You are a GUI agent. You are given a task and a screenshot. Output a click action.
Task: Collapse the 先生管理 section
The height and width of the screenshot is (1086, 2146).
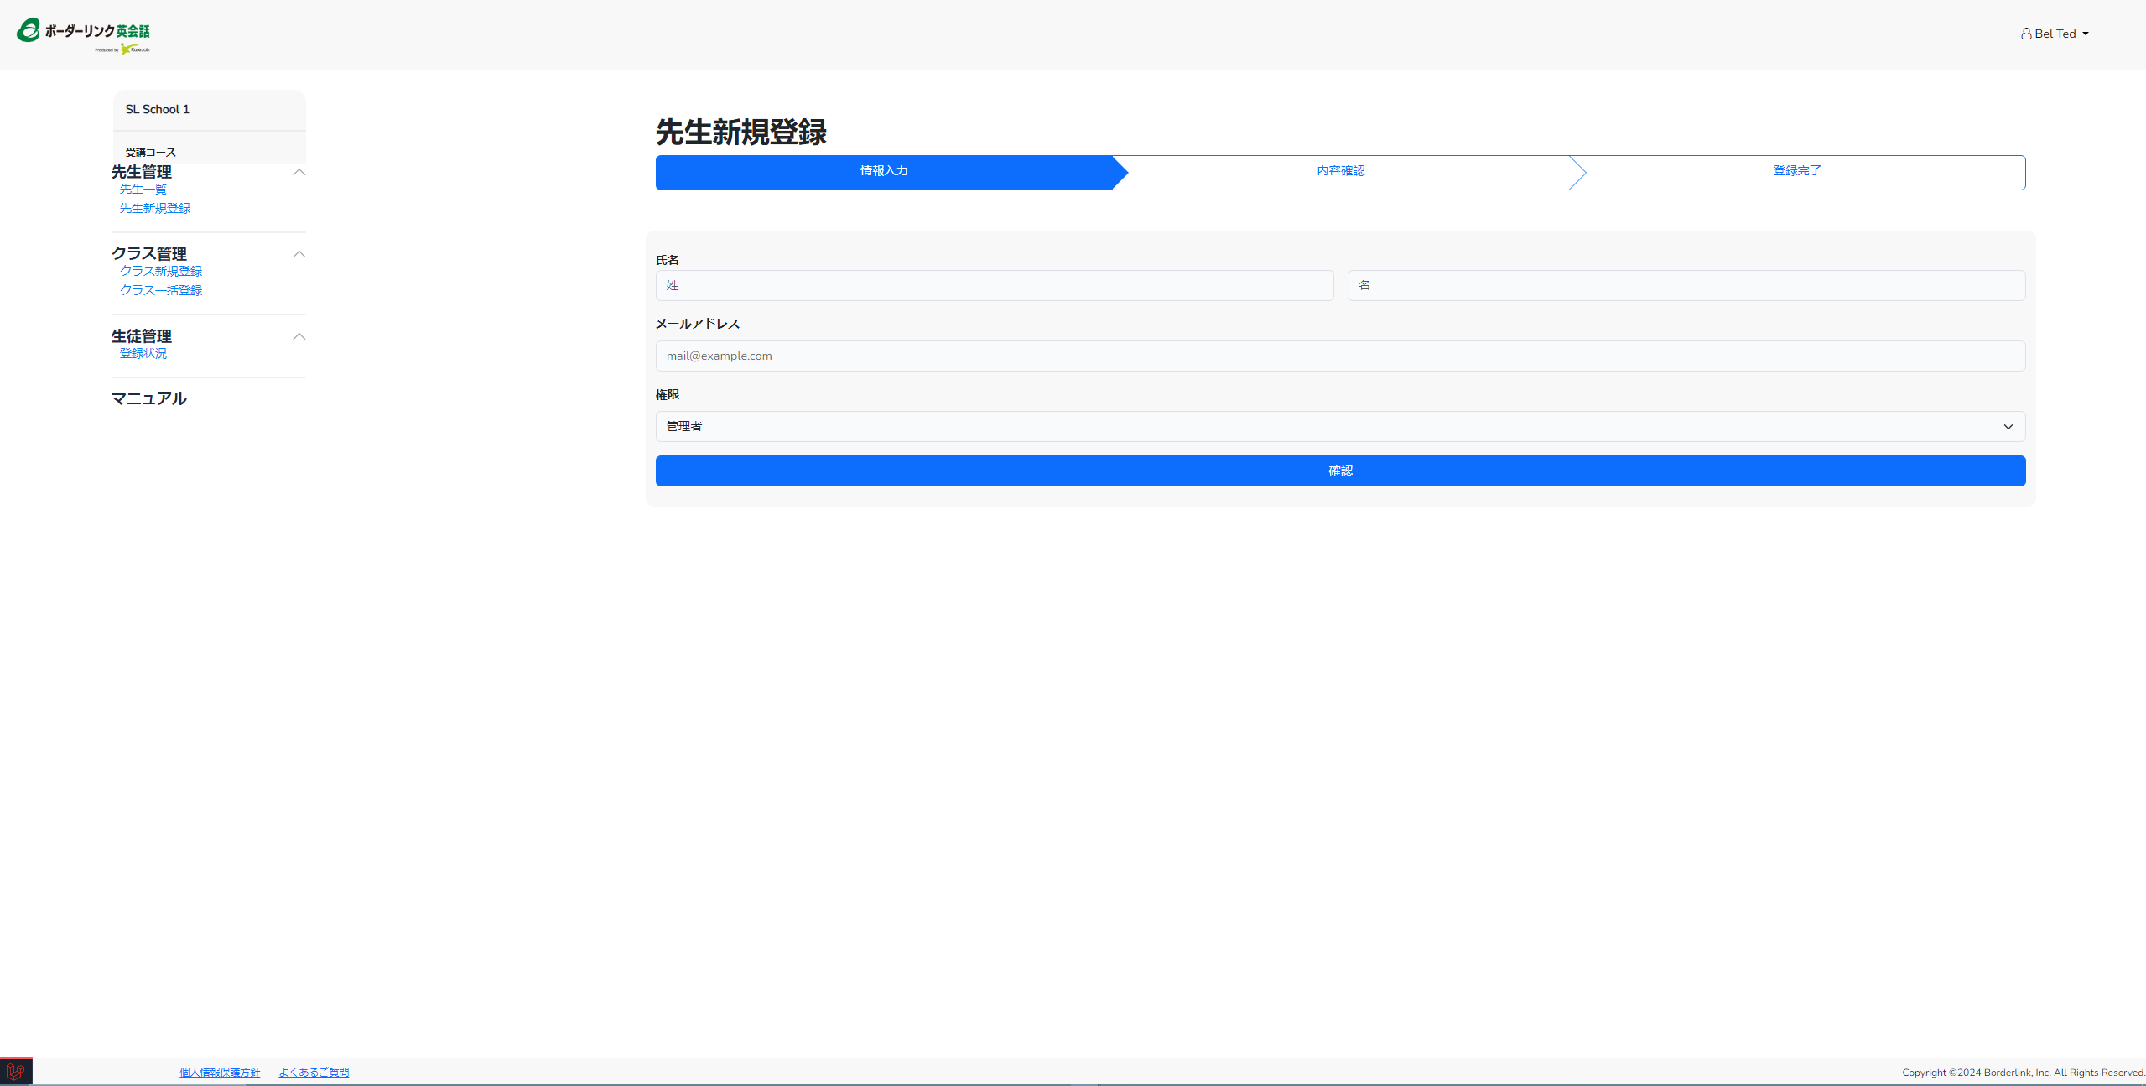coord(299,172)
